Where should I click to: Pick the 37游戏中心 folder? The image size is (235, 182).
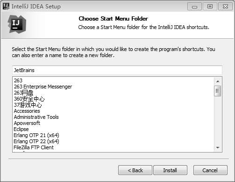pos(28,105)
